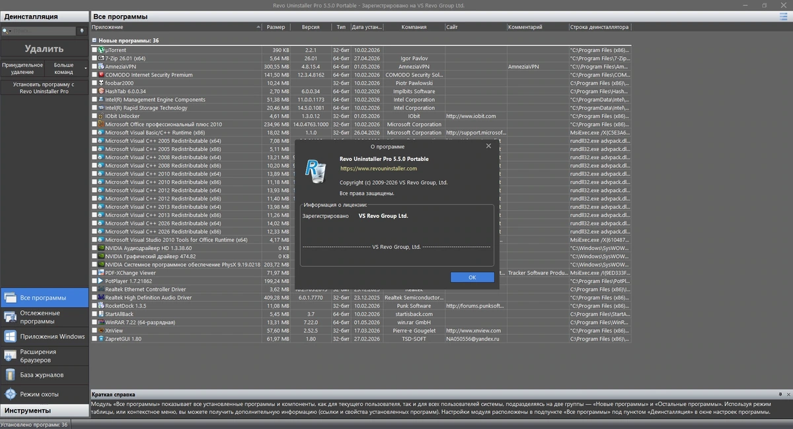The height and width of the screenshot is (429, 793).
Task: Click the search input field
Action: click(x=44, y=30)
